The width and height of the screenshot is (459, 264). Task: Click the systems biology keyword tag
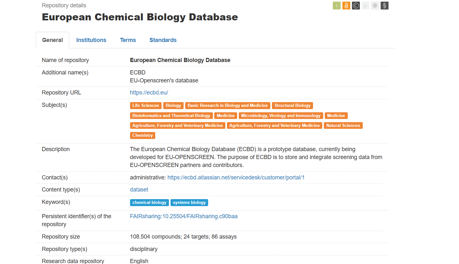189,202
